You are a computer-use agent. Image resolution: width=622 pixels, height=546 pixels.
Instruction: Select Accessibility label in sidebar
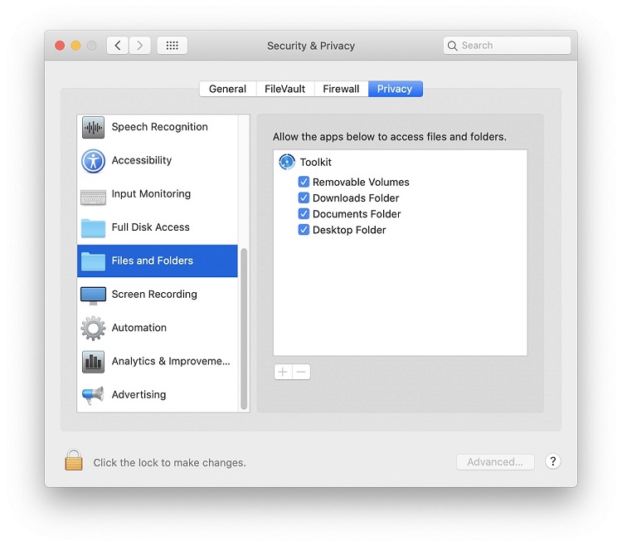[x=142, y=160]
